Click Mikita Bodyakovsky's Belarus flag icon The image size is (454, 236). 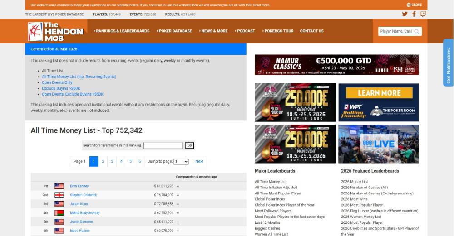pos(59,213)
